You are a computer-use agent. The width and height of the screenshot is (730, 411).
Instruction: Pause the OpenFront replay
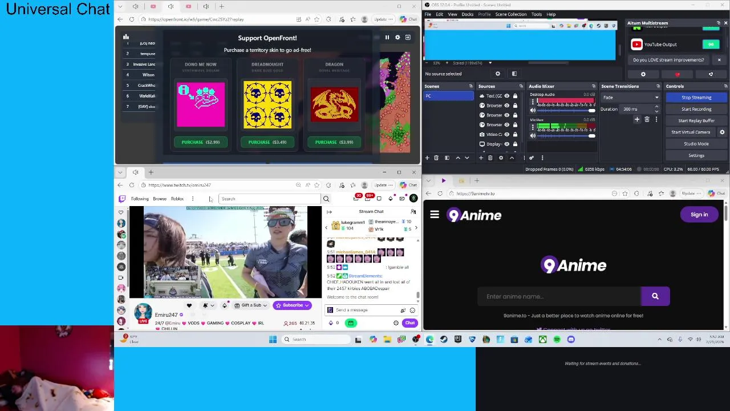[387, 37]
